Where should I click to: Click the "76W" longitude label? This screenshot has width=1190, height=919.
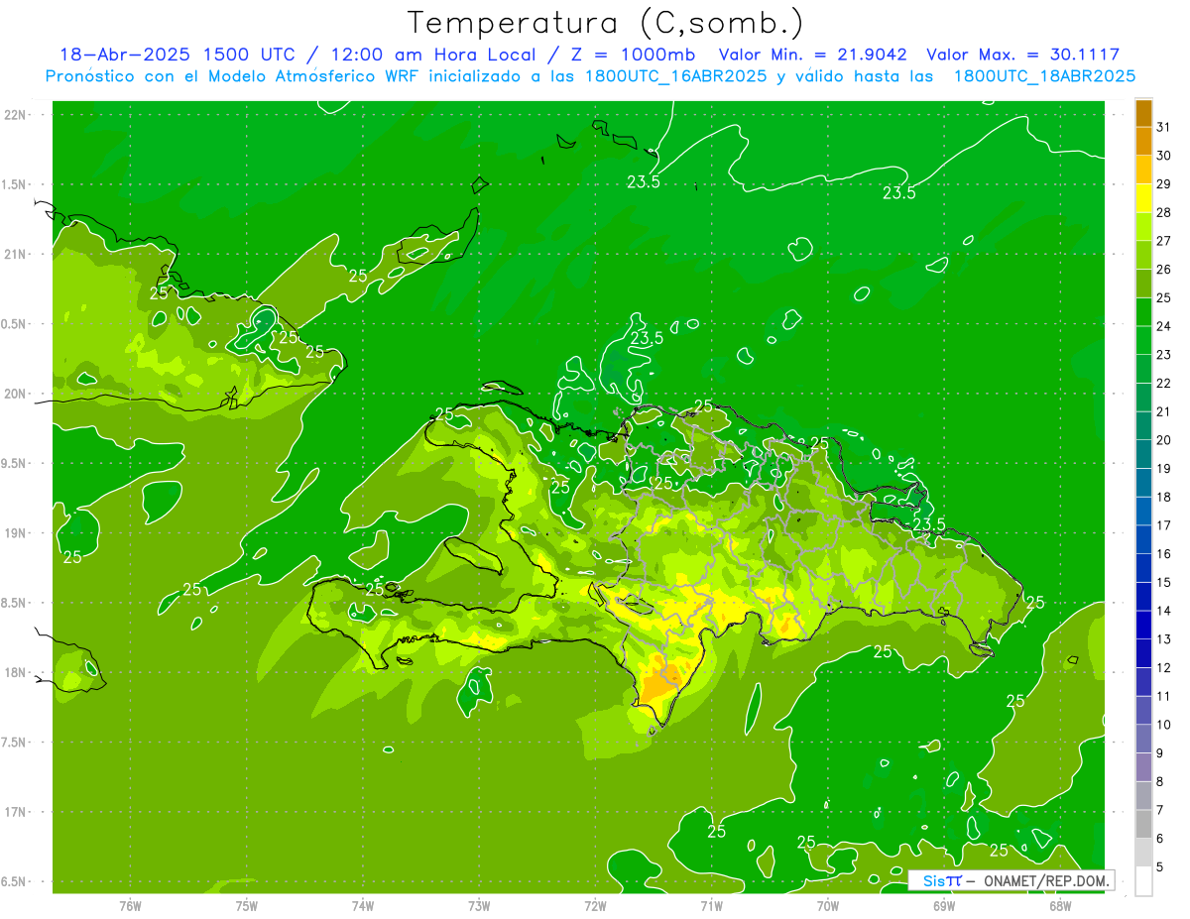[x=130, y=906]
